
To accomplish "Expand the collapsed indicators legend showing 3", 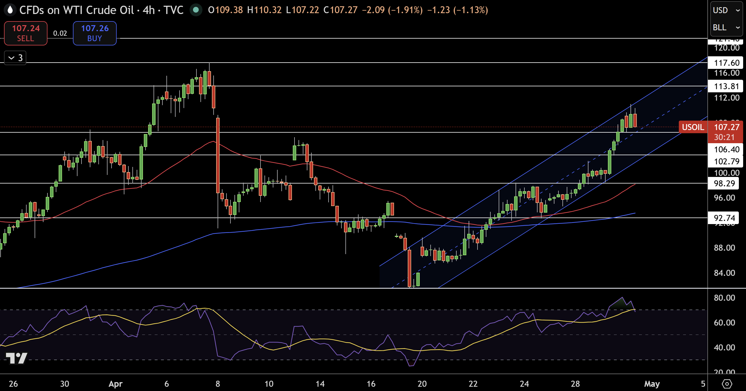I will coord(15,58).
